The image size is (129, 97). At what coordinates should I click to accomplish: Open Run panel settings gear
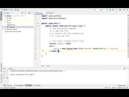pos(124,68)
